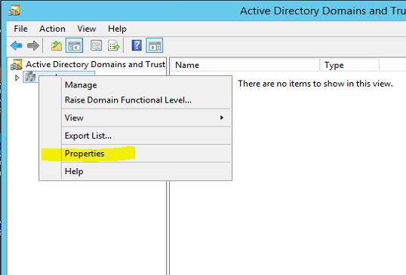Click the Properties toolbar icon
This screenshot has width=406, height=275.
click(x=97, y=46)
